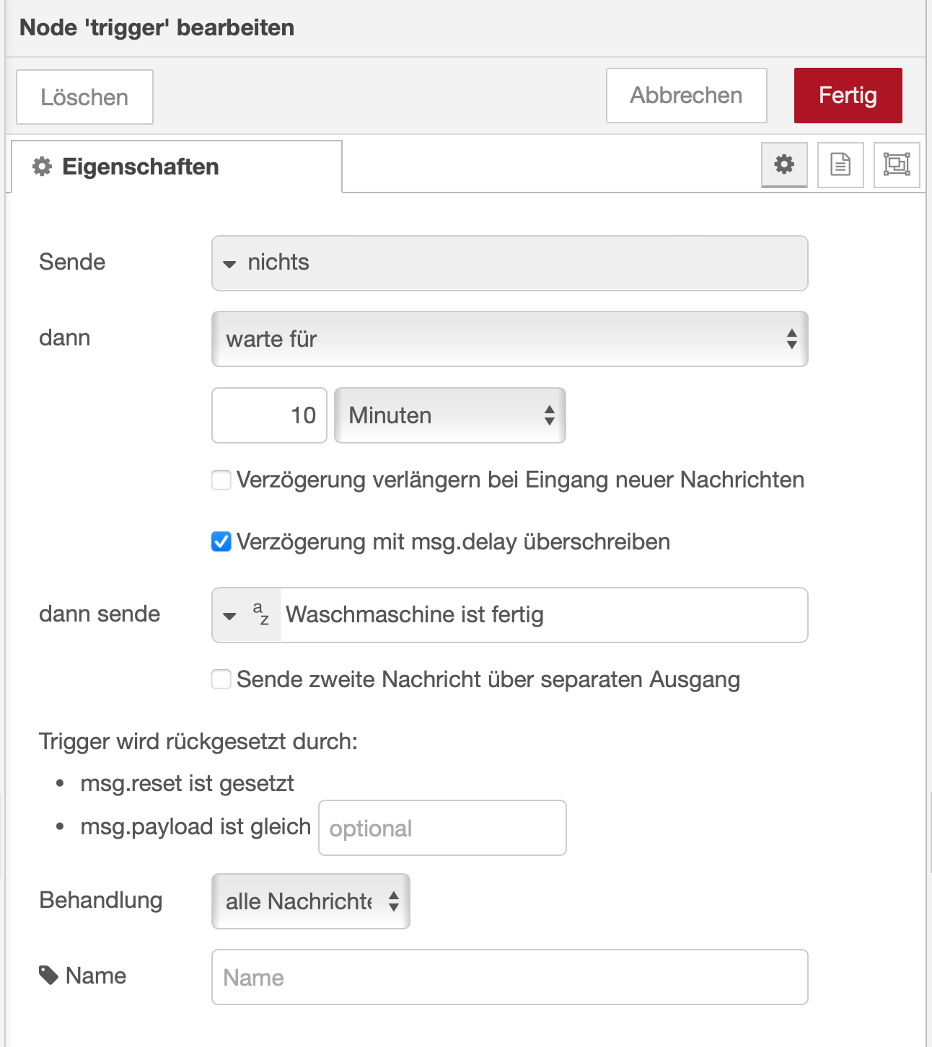Image resolution: width=932 pixels, height=1047 pixels.
Task: Click the Name input field
Action: [509, 977]
